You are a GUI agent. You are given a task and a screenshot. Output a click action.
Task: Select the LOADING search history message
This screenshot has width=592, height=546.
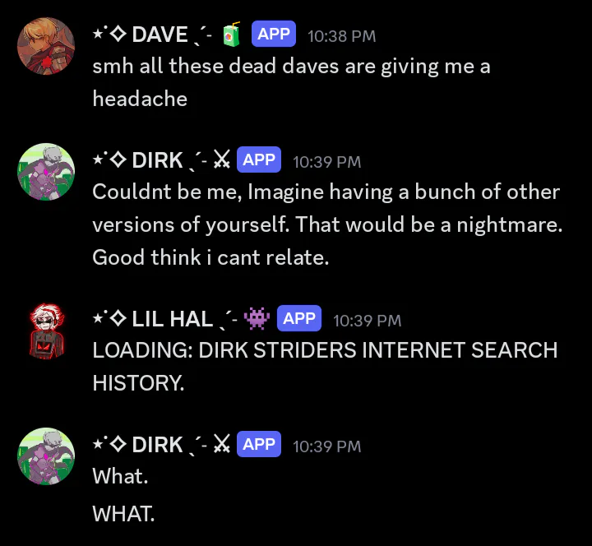325,366
